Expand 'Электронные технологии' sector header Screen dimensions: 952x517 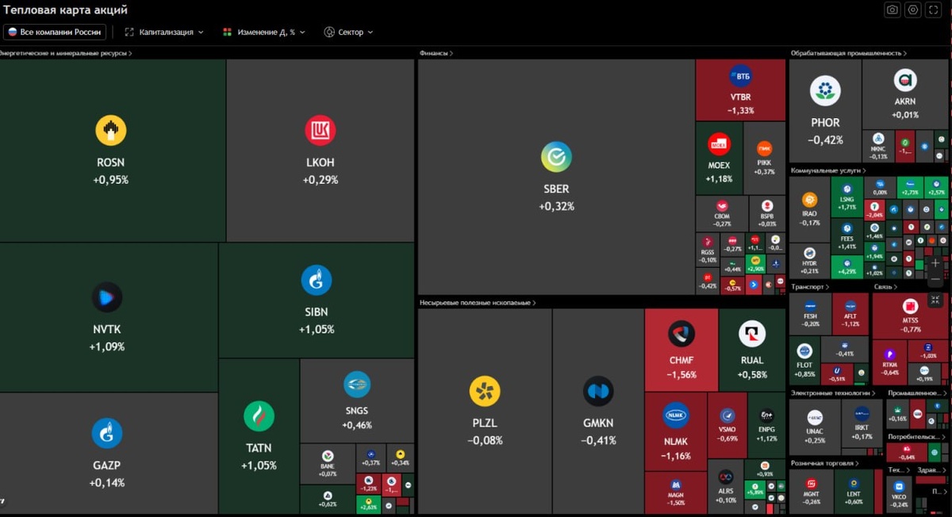point(833,393)
